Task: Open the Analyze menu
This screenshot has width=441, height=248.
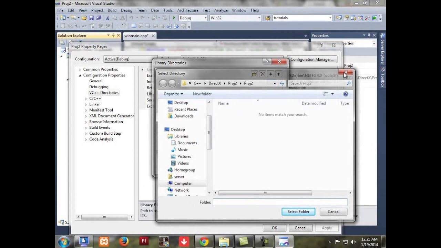Action: (221, 10)
